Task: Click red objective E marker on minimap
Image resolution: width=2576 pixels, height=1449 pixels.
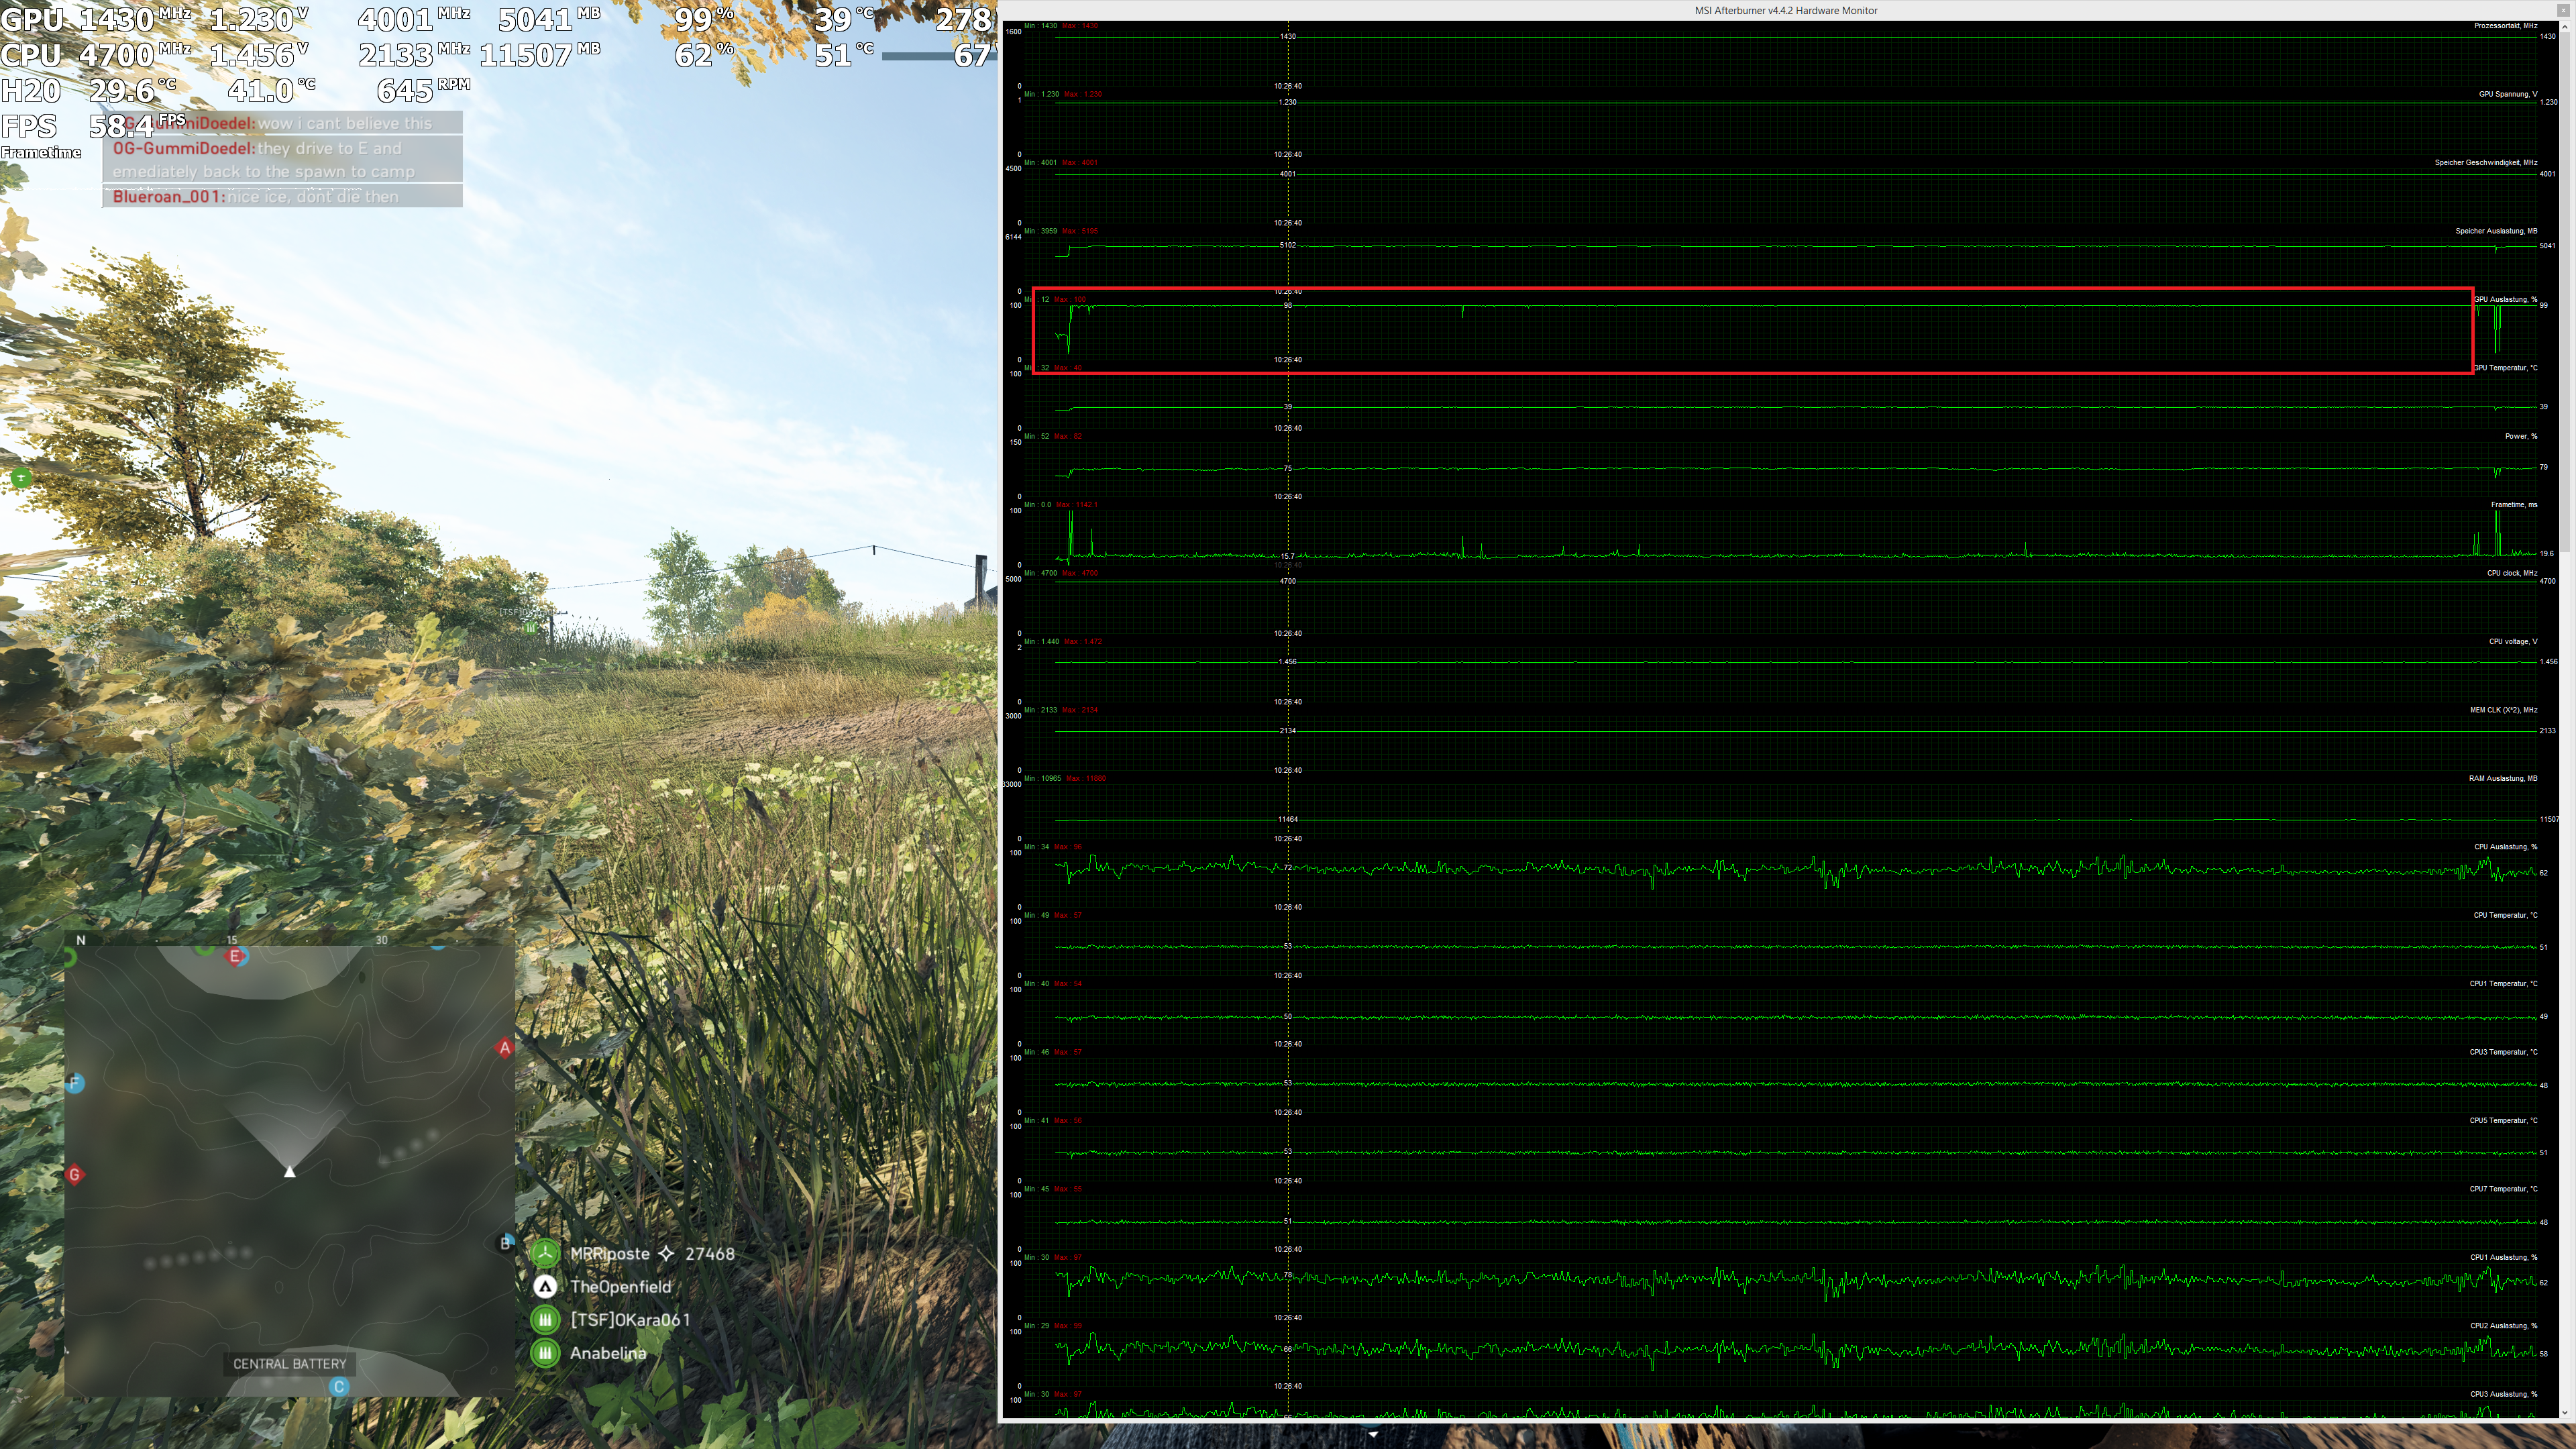Action: (235, 956)
